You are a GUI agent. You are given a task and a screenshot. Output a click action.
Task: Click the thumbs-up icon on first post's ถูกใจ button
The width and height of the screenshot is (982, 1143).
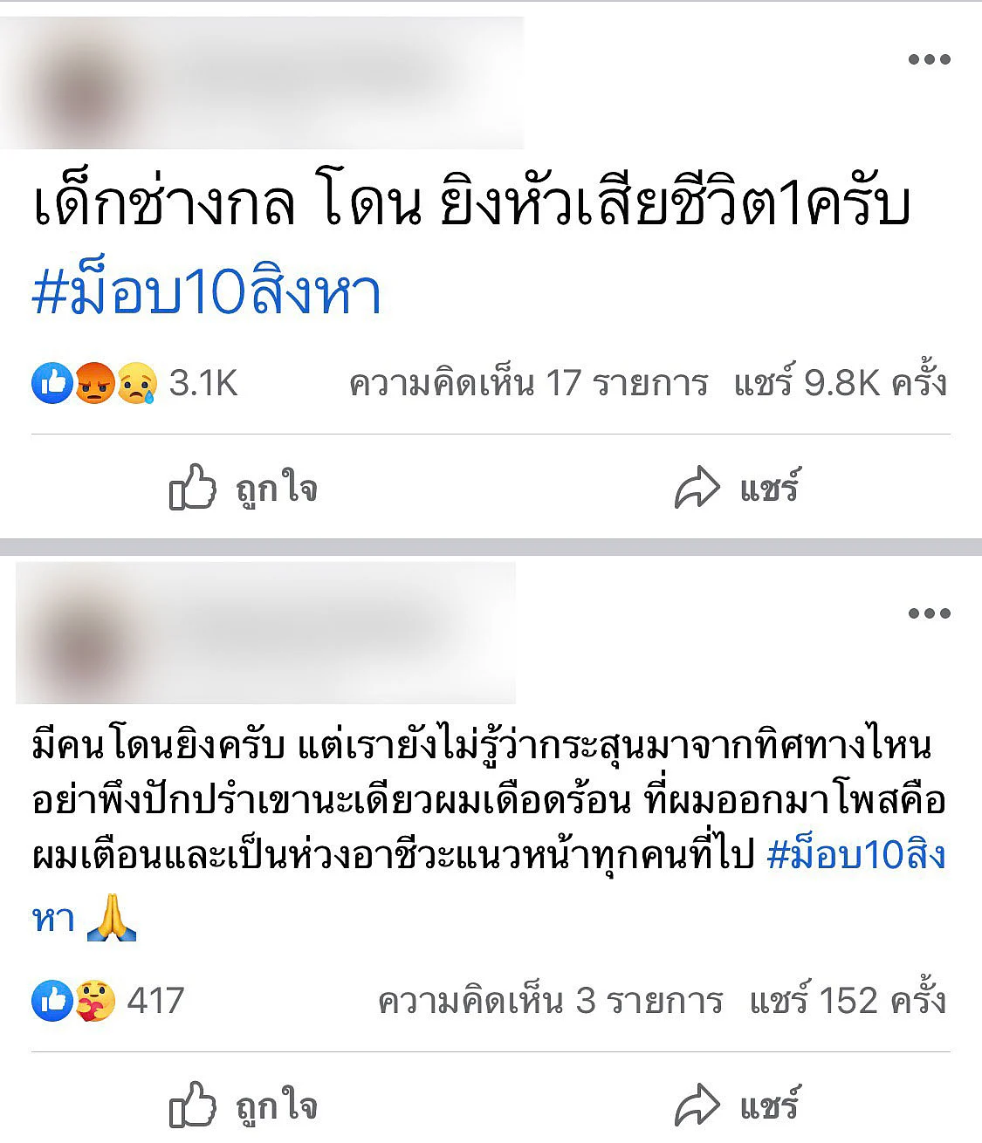pyautogui.click(x=192, y=487)
